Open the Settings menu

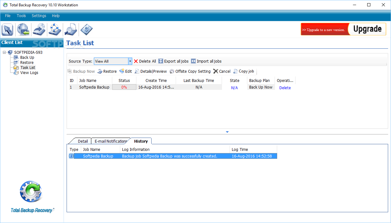(x=39, y=16)
